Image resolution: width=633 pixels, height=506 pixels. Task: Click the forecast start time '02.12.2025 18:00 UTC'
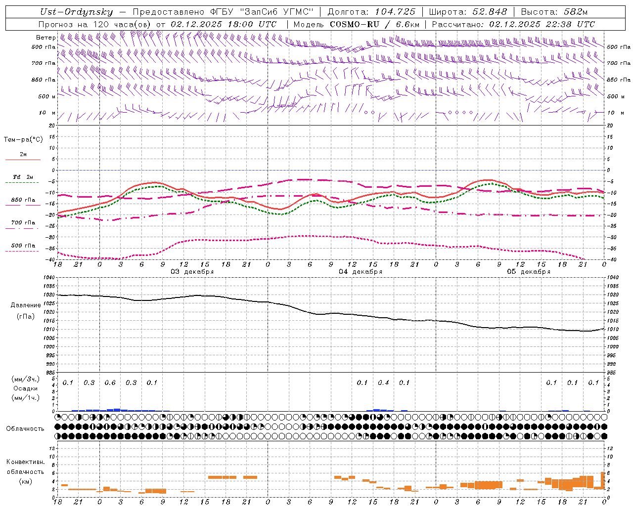pos(224,24)
